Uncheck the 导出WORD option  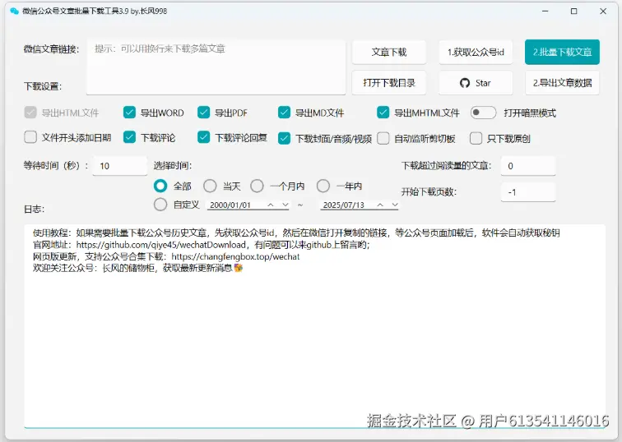[129, 113]
